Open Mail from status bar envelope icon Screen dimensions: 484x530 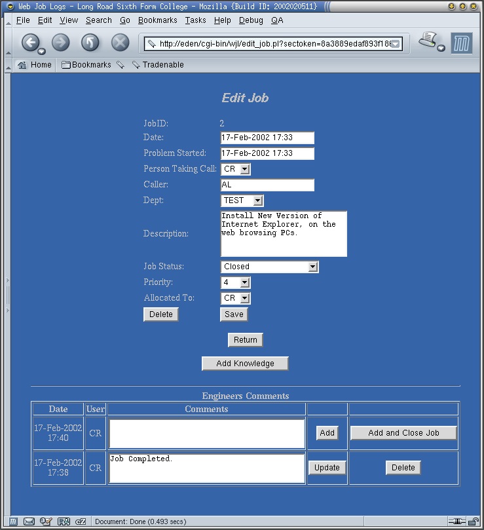pyautogui.click(x=29, y=521)
